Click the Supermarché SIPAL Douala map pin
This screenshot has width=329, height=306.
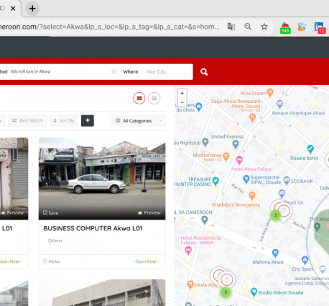(246, 179)
